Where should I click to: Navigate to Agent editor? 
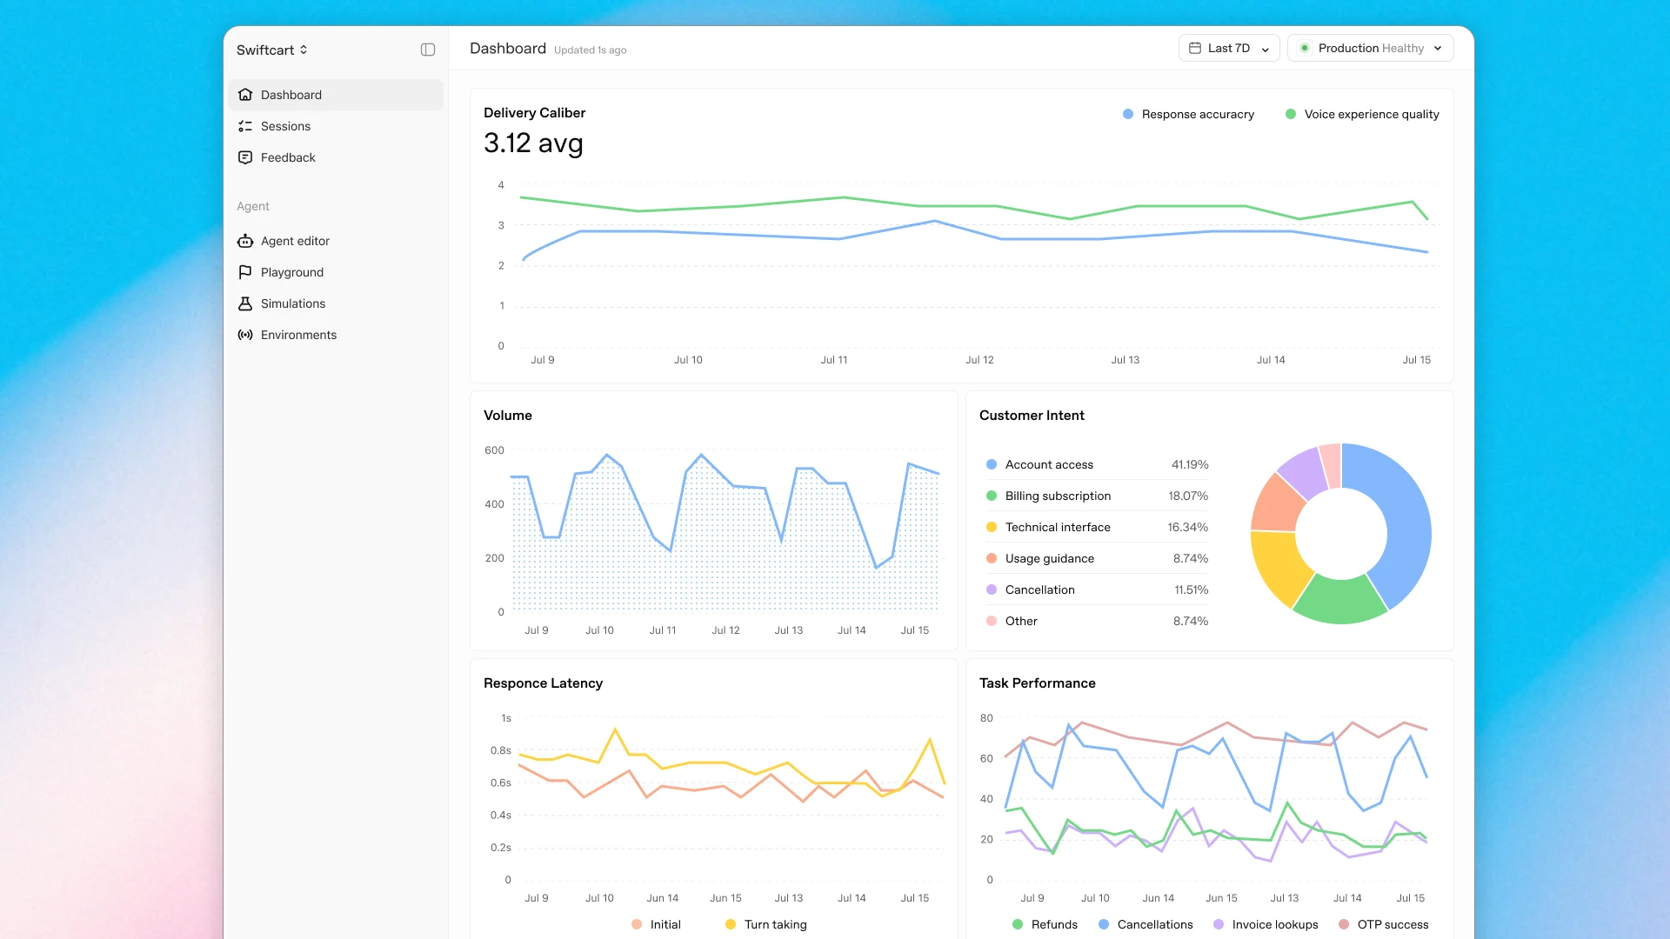point(336,241)
